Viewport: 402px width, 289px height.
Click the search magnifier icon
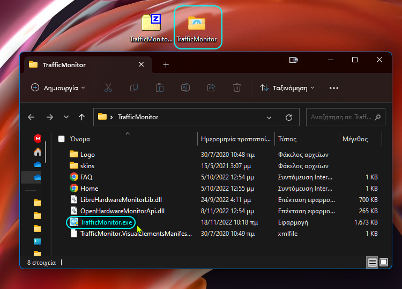point(377,118)
